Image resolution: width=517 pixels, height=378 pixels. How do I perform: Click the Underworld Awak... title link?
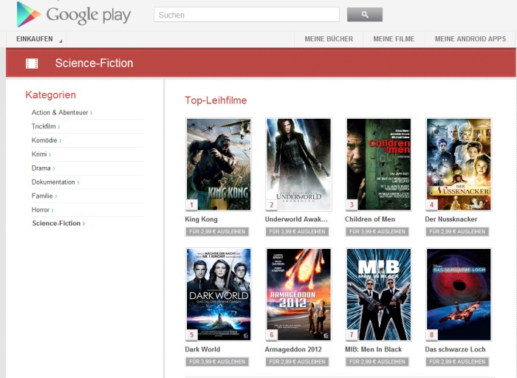pyautogui.click(x=296, y=219)
